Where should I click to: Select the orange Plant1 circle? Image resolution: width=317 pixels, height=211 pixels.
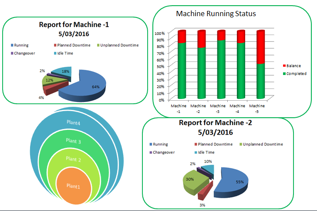pos(74,187)
